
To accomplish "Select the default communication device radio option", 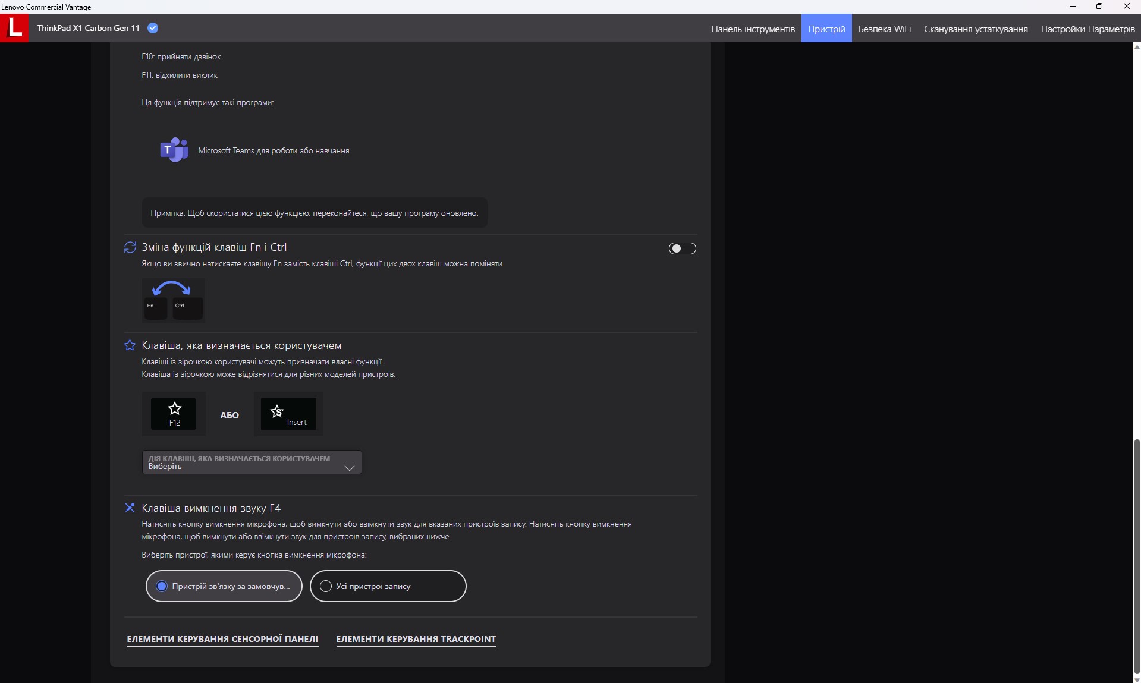I will click(x=162, y=586).
